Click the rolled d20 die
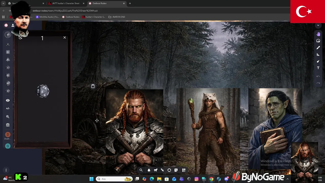This screenshot has height=183, width=325. (43, 91)
